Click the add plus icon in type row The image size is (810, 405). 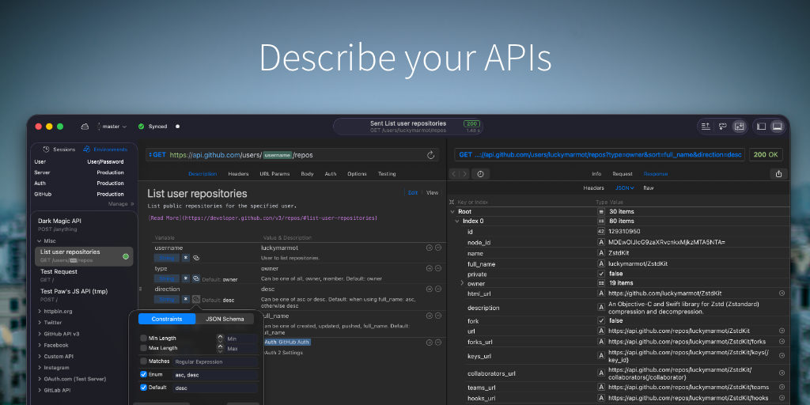(430, 268)
